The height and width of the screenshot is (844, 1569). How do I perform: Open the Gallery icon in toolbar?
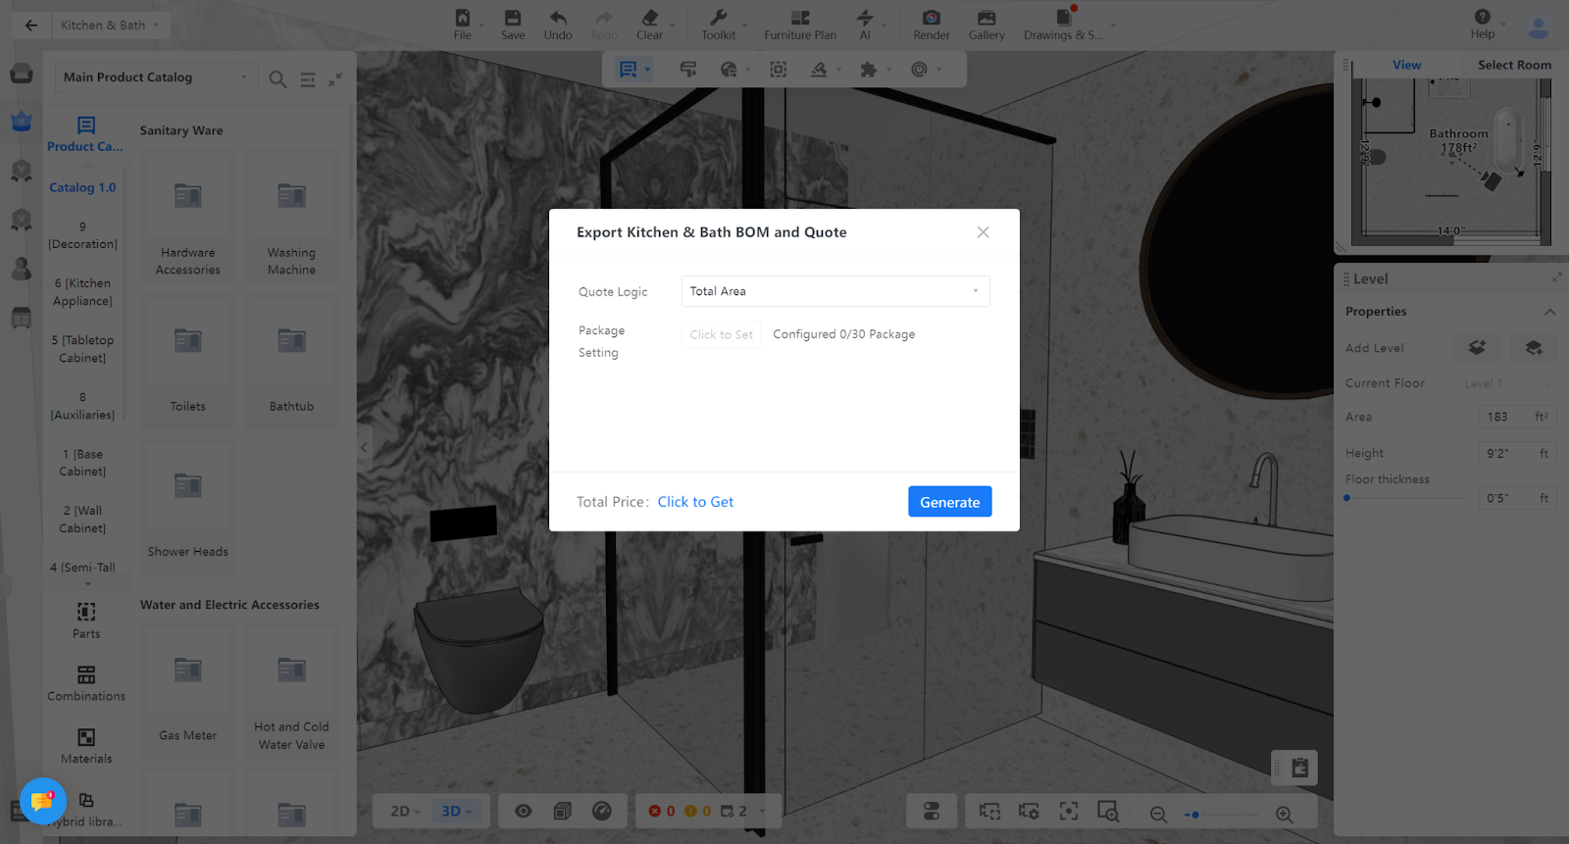986,19
